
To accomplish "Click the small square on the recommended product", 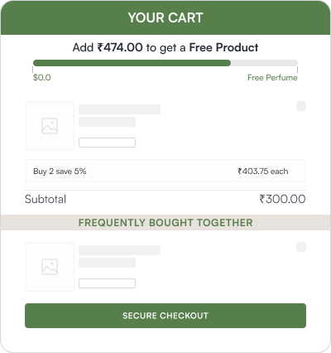I will click(x=301, y=247).
